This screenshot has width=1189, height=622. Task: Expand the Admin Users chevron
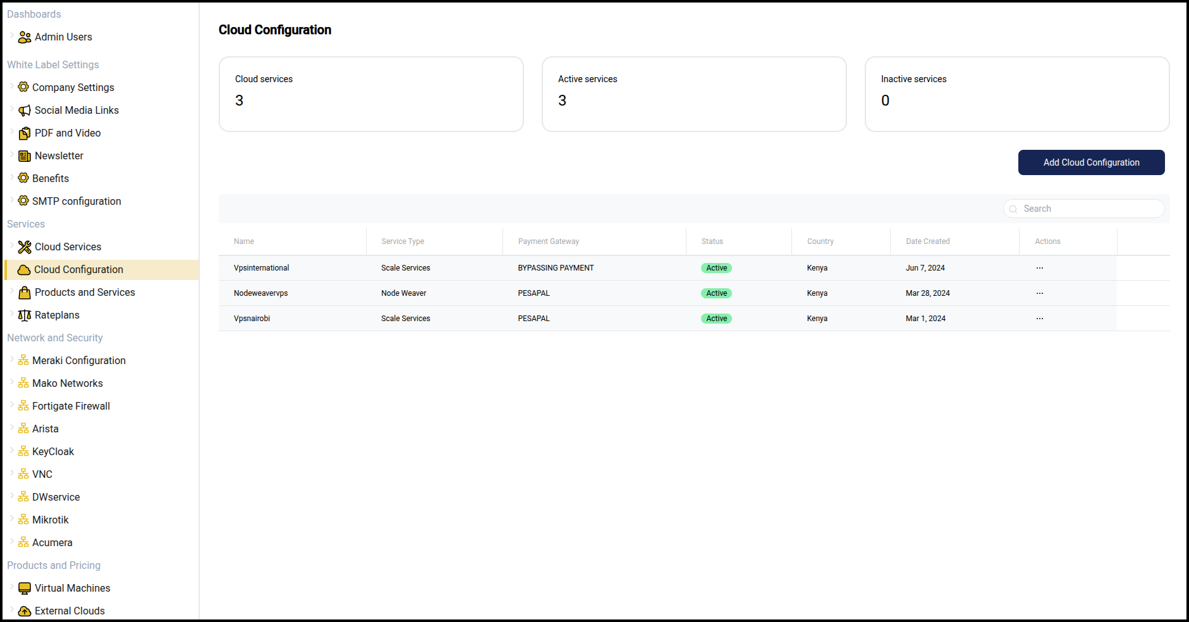(11, 35)
